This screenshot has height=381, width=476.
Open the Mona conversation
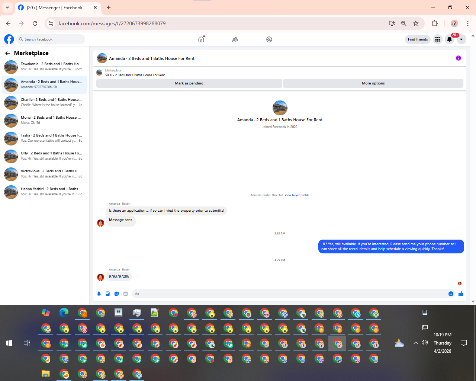[45, 121]
